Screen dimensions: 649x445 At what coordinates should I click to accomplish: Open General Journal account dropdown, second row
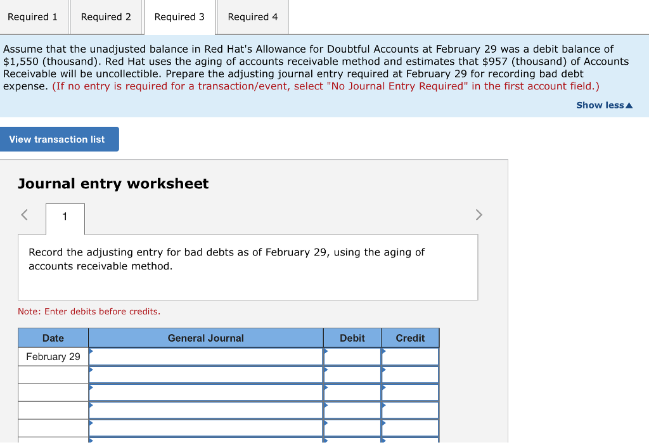point(206,375)
